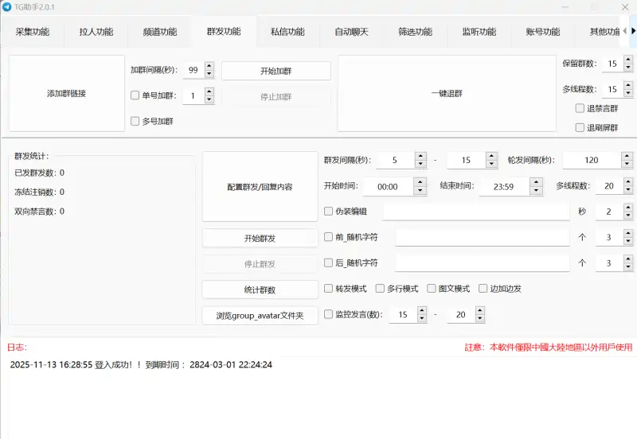Open 配置群发/回复内容 settings
This screenshot has width=637, height=439.
coord(260,187)
